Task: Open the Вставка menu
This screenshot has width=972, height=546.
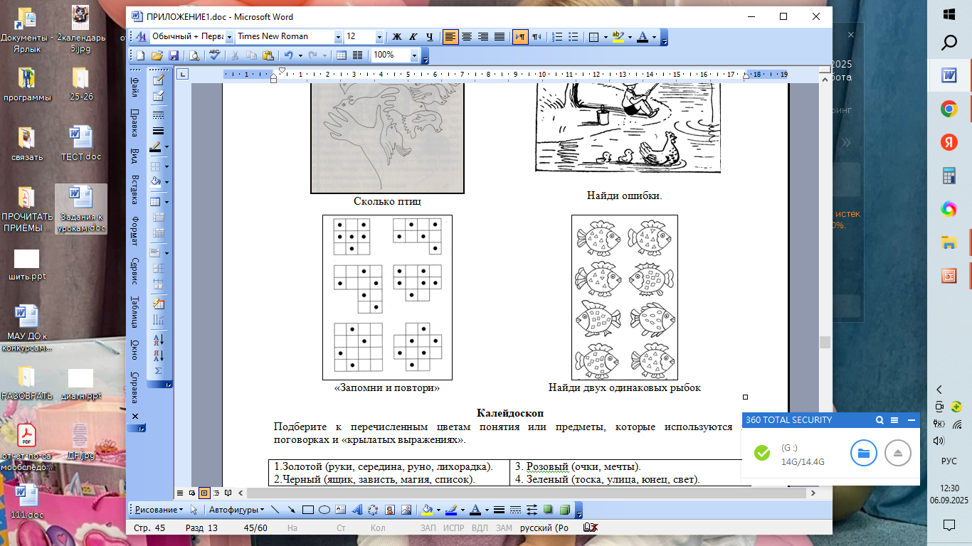Action: tap(134, 188)
